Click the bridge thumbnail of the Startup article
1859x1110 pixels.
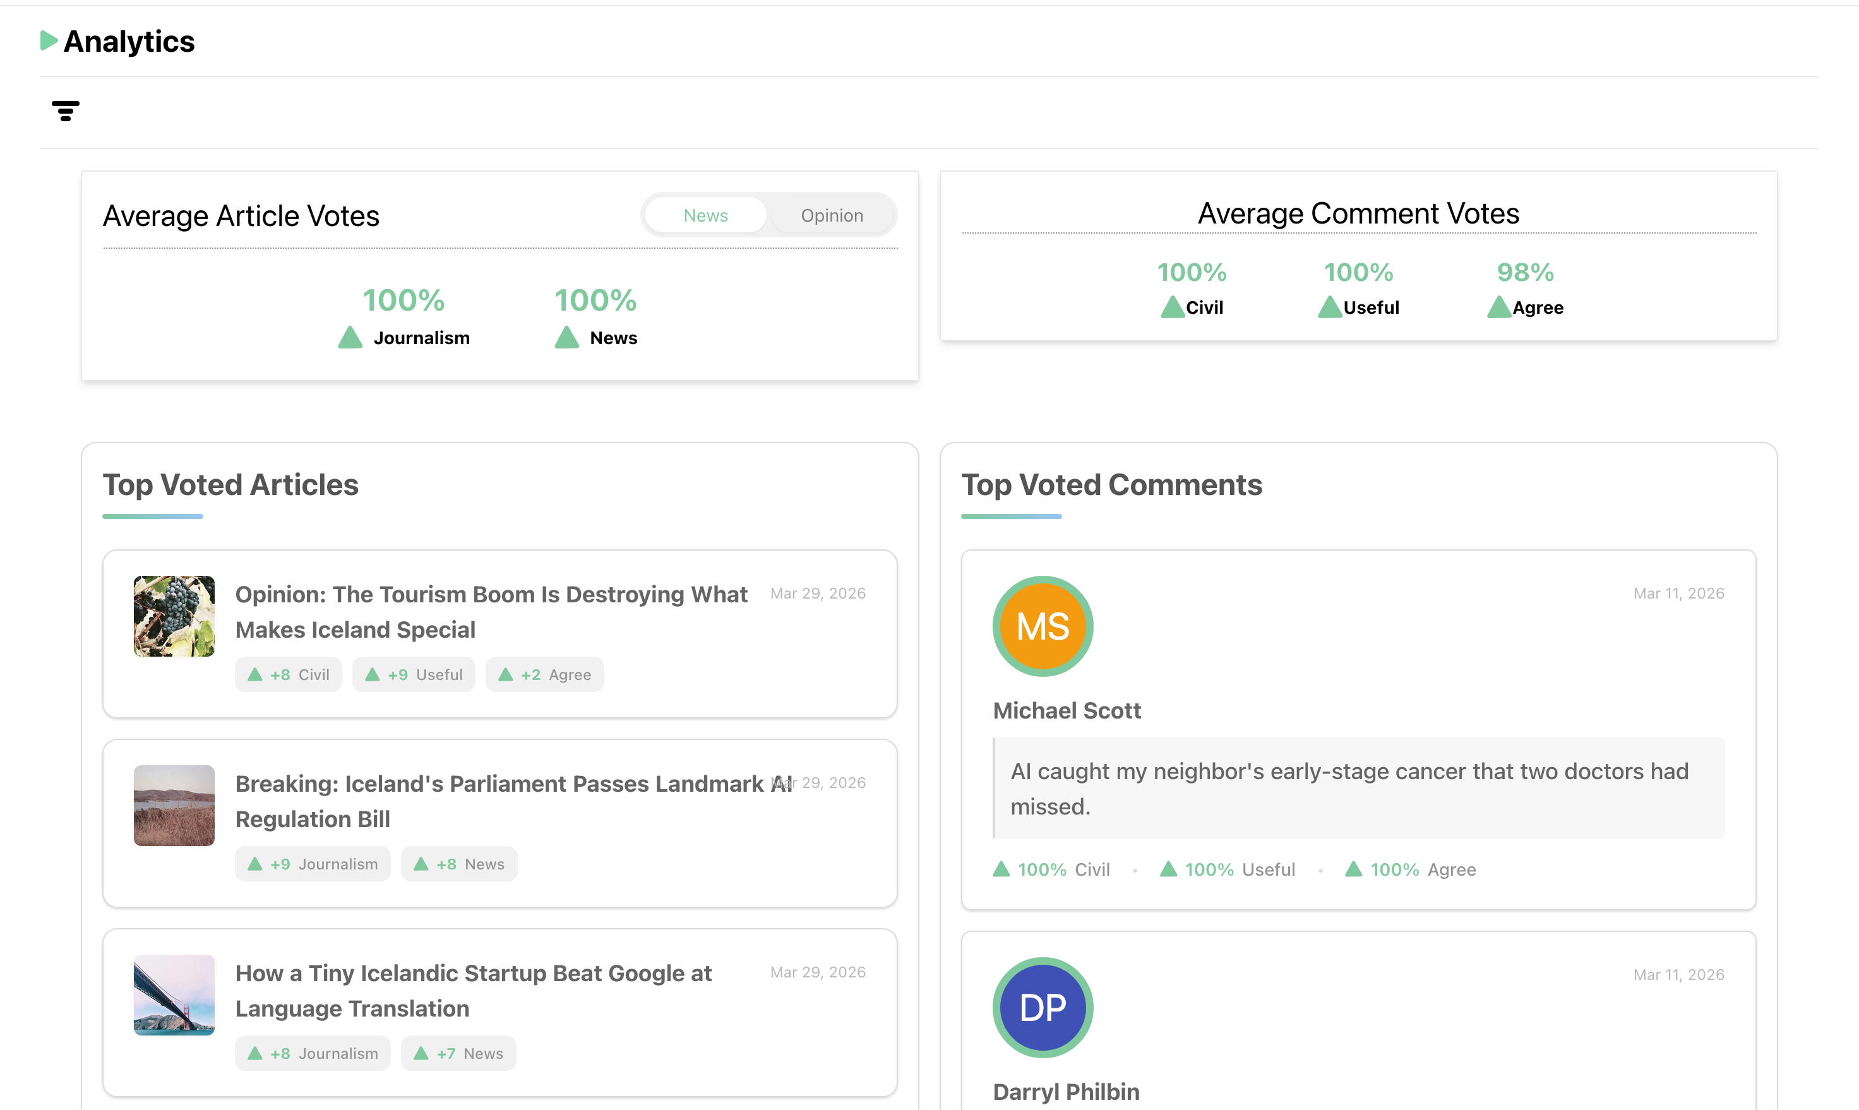point(174,994)
